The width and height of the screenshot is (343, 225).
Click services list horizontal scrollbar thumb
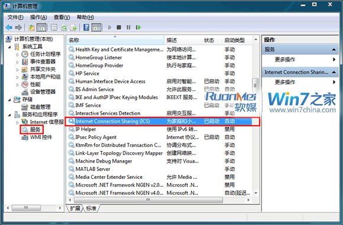pyautogui.click(x=148, y=200)
